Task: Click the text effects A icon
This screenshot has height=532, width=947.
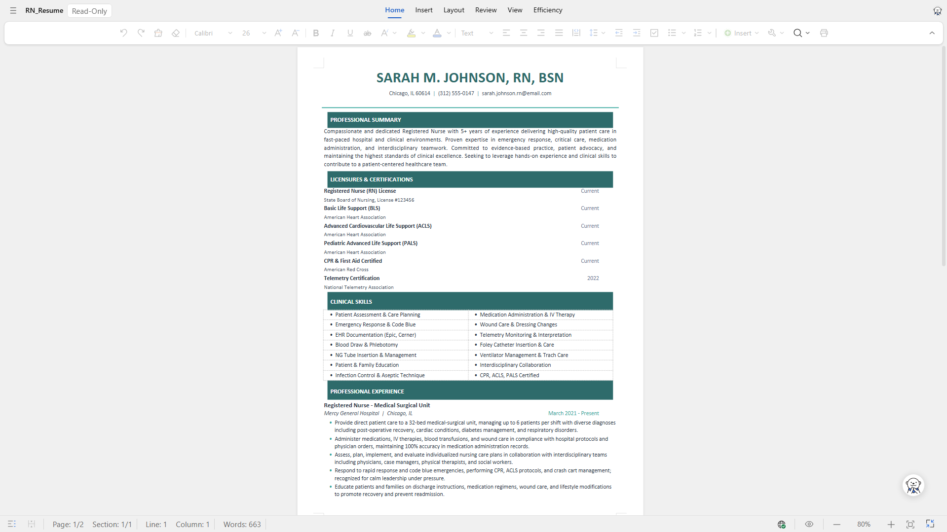Action: click(384, 33)
